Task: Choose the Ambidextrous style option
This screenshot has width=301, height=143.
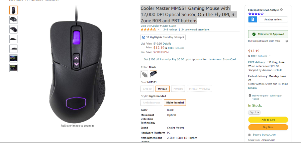Action: point(152,102)
